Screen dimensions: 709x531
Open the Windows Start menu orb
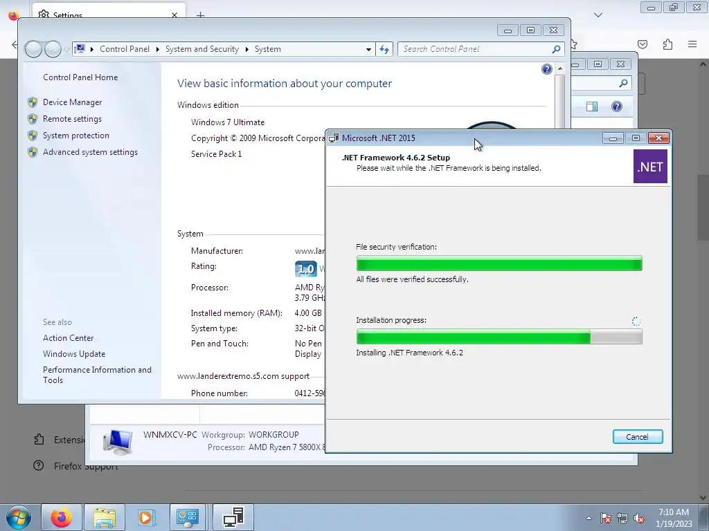coord(18,517)
